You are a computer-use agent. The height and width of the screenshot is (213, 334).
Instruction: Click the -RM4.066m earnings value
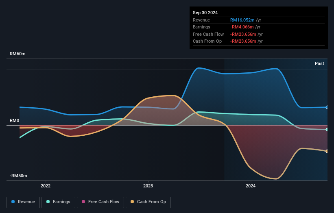click(x=242, y=27)
